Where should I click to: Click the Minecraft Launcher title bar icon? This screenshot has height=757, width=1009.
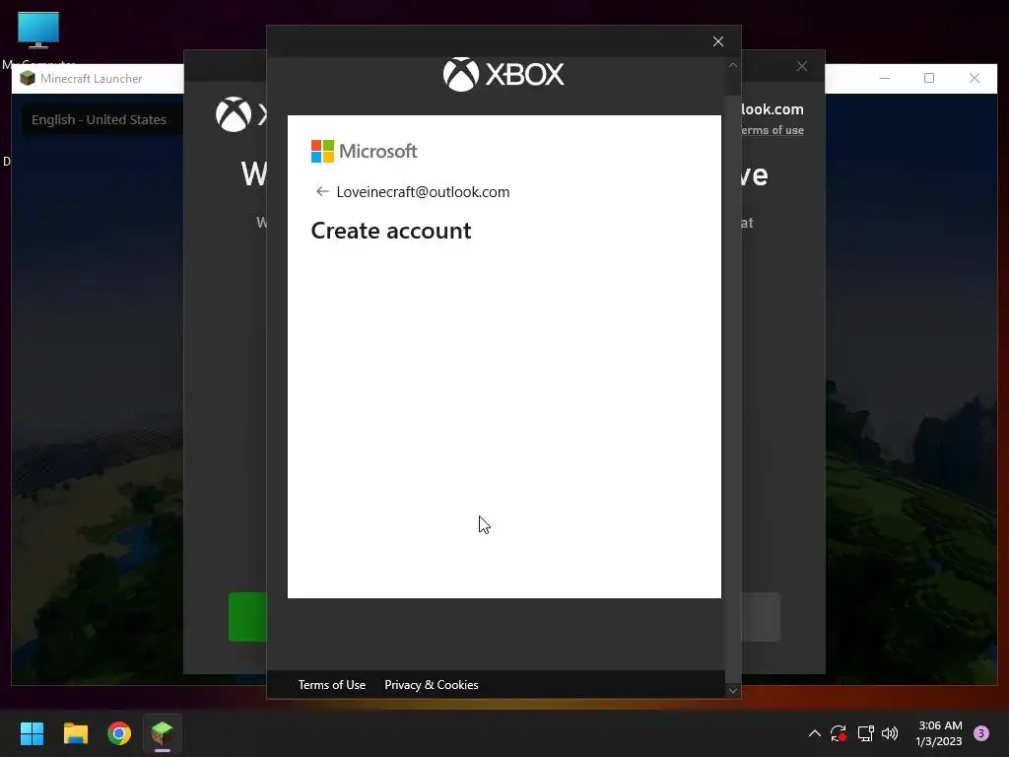(x=27, y=79)
